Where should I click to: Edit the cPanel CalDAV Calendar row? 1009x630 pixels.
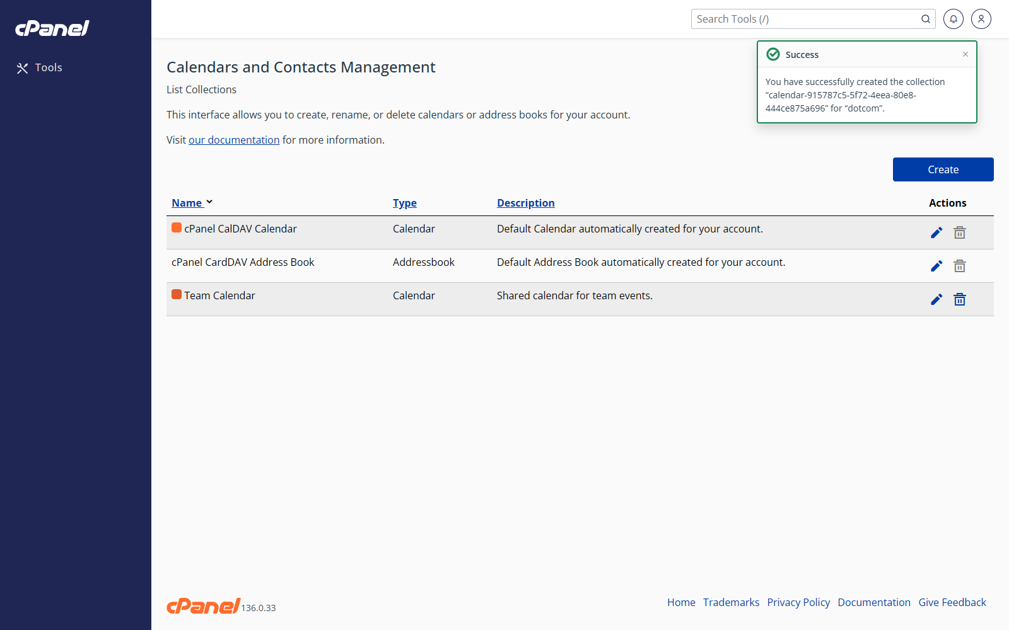pos(936,232)
